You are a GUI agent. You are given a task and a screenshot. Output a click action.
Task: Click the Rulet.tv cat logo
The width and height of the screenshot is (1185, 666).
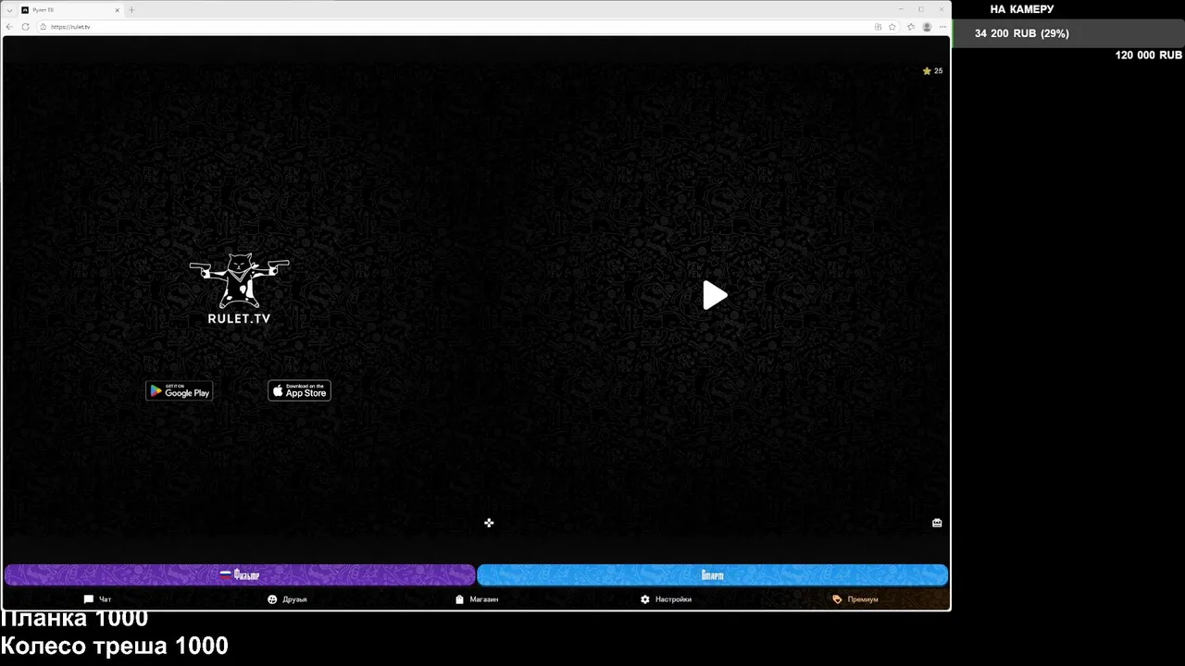click(240, 289)
